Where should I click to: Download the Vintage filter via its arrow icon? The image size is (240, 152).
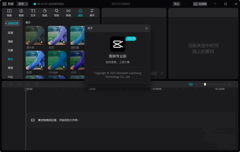[x=64, y=67]
